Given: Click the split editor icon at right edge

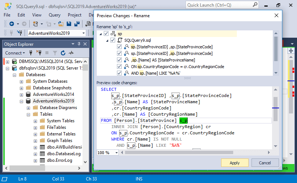Looking at the screenshot, I should (x=291, y=51).
